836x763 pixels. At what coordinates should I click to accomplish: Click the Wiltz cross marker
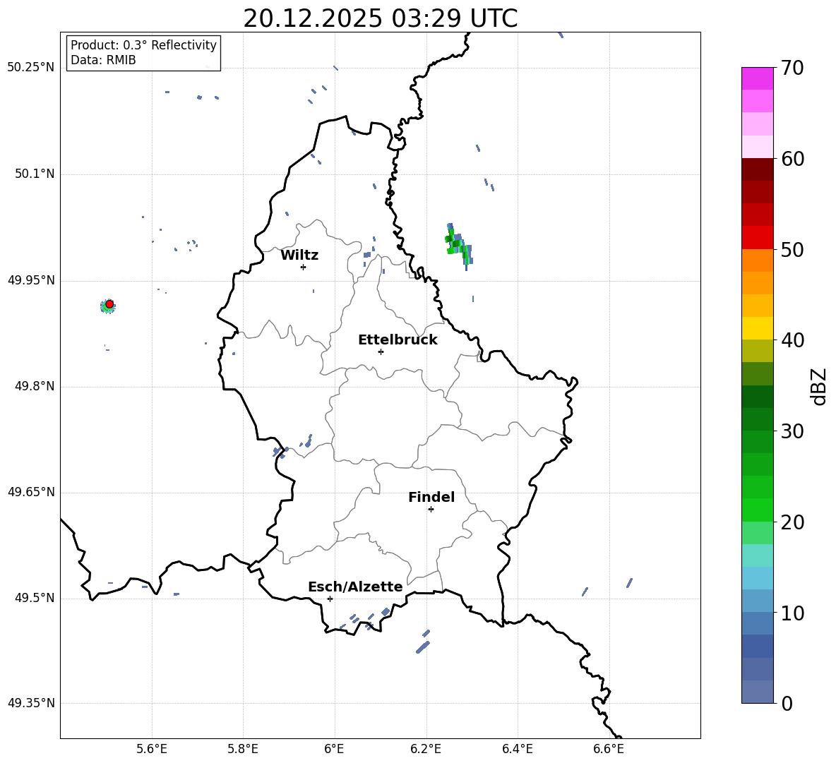303,267
